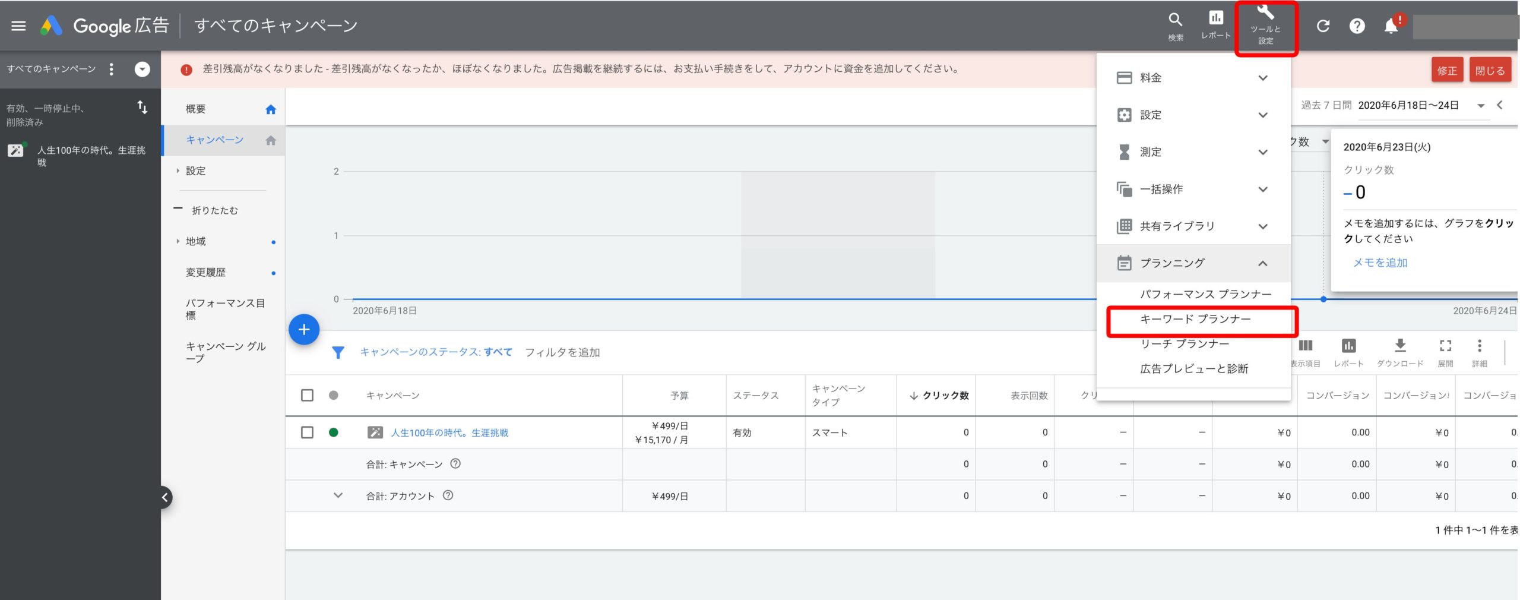
Task: Click the red 修正 button
Action: pyautogui.click(x=1446, y=71)
